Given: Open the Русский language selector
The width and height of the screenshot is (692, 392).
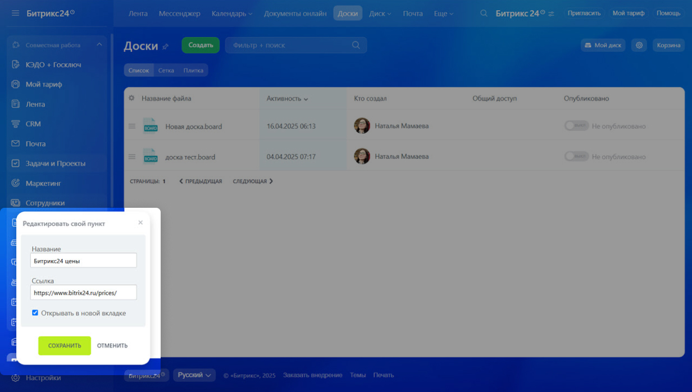Looking at the screenshot, I should (x=194, y=375).
